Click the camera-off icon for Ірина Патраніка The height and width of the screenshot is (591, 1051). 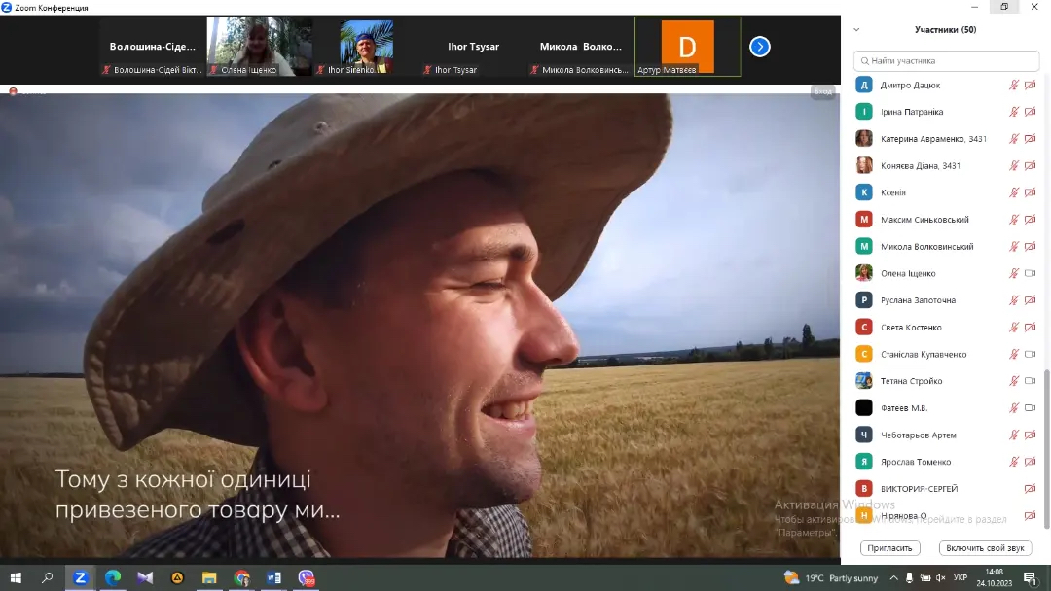(x=1030, y=112)
